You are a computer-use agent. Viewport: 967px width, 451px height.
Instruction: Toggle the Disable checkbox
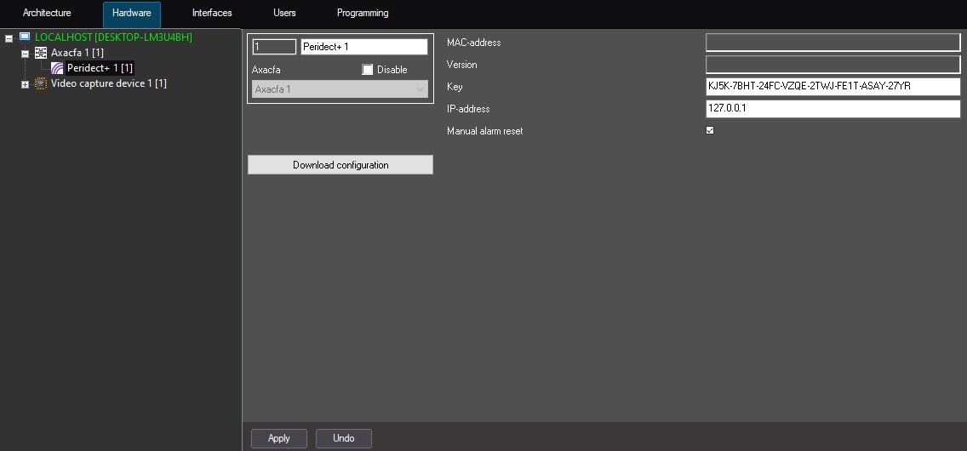[x=367, y=70]
